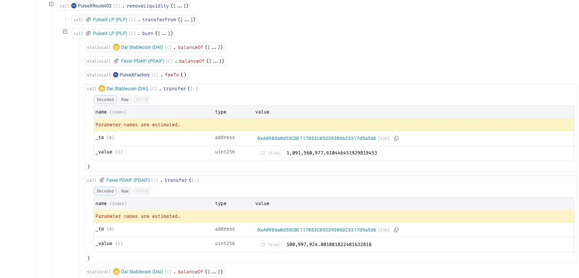This screenshot has width=579, height=278.
Task: Select Decoded tab in PDAIF transfer call
Action: click(105, 191)
